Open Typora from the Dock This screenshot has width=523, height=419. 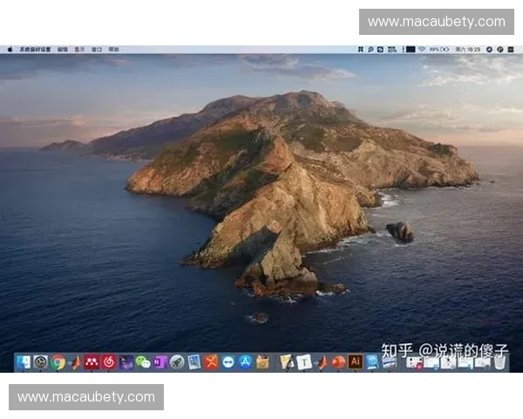[x=304, y=361]
